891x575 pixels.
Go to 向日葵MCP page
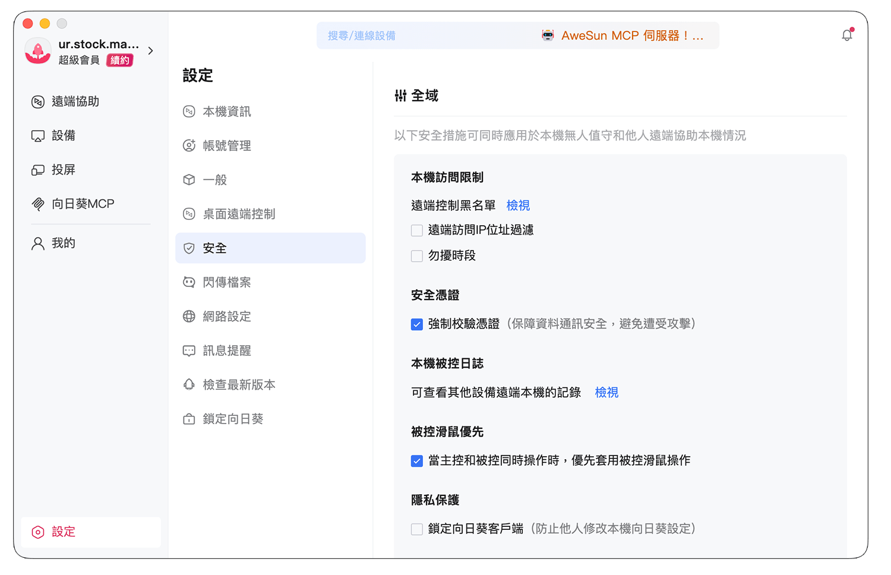click(x=91, y=204)
